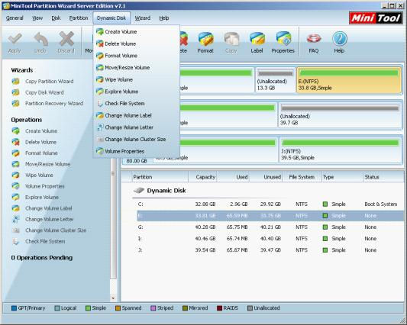
Task: Sort by Partition column header
Action: click(160, 177)
